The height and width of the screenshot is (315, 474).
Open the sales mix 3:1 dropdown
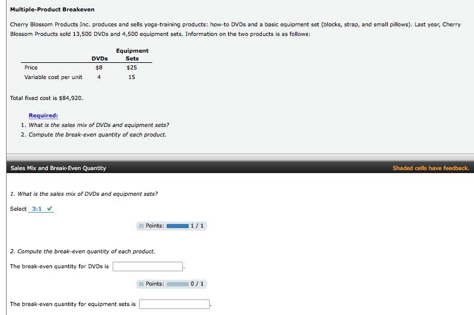pos(41,208)
